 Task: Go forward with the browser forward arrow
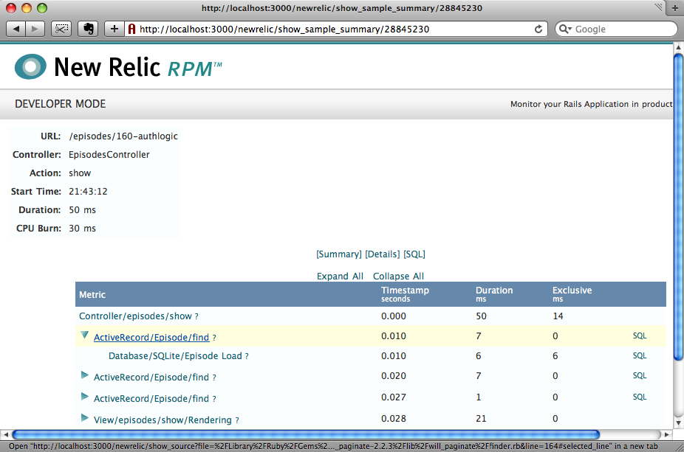pyautogui.click(x=35, y=29)
